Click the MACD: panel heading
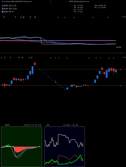 (8, 125)
